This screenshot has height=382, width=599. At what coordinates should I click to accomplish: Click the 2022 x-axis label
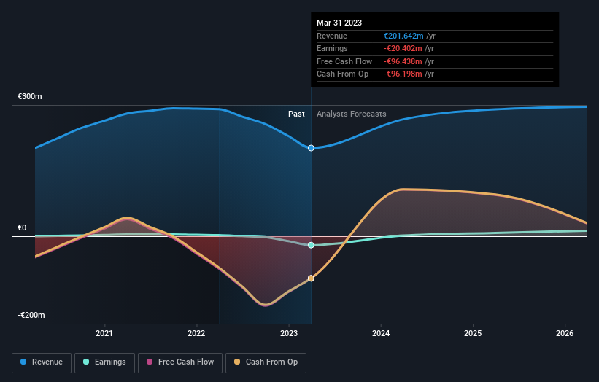click(x=196, y=334)
